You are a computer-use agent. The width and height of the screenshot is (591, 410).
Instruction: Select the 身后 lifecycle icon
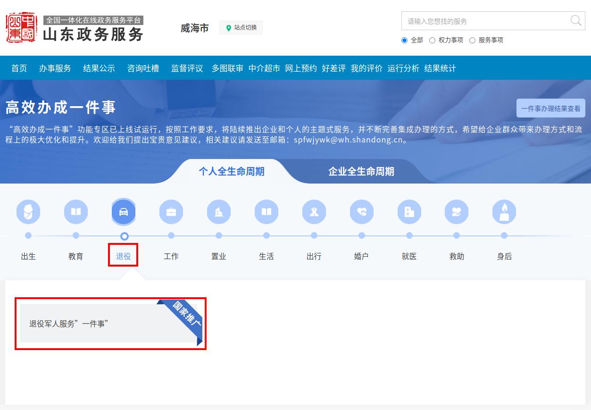click(504, 211)
